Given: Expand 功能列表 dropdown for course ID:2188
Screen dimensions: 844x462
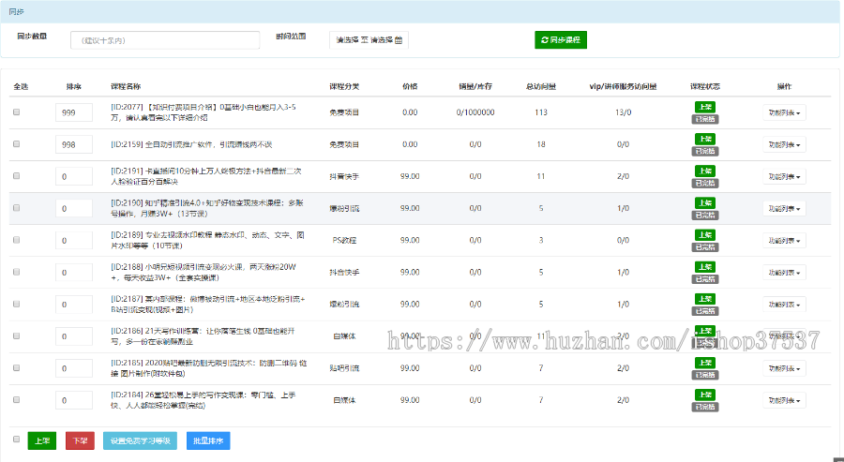Looking at the screenshot, I should [783, 272].
